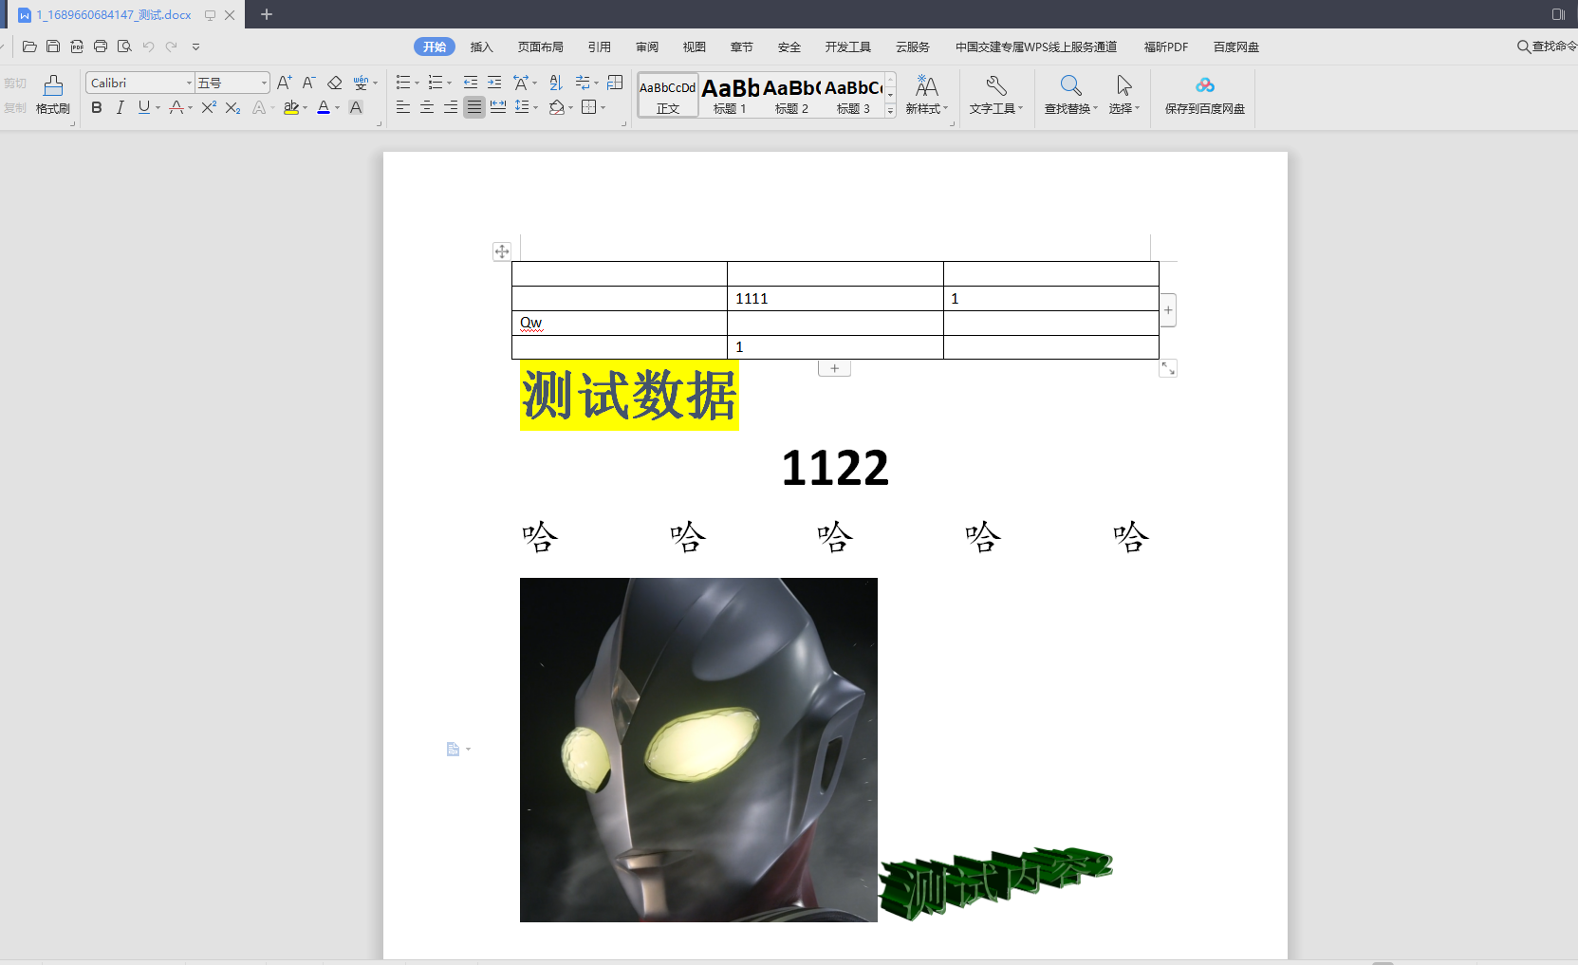Viewport: 1578px width, 965px height.
Task: Click the character shading A icon
Action: click(356, 107)
